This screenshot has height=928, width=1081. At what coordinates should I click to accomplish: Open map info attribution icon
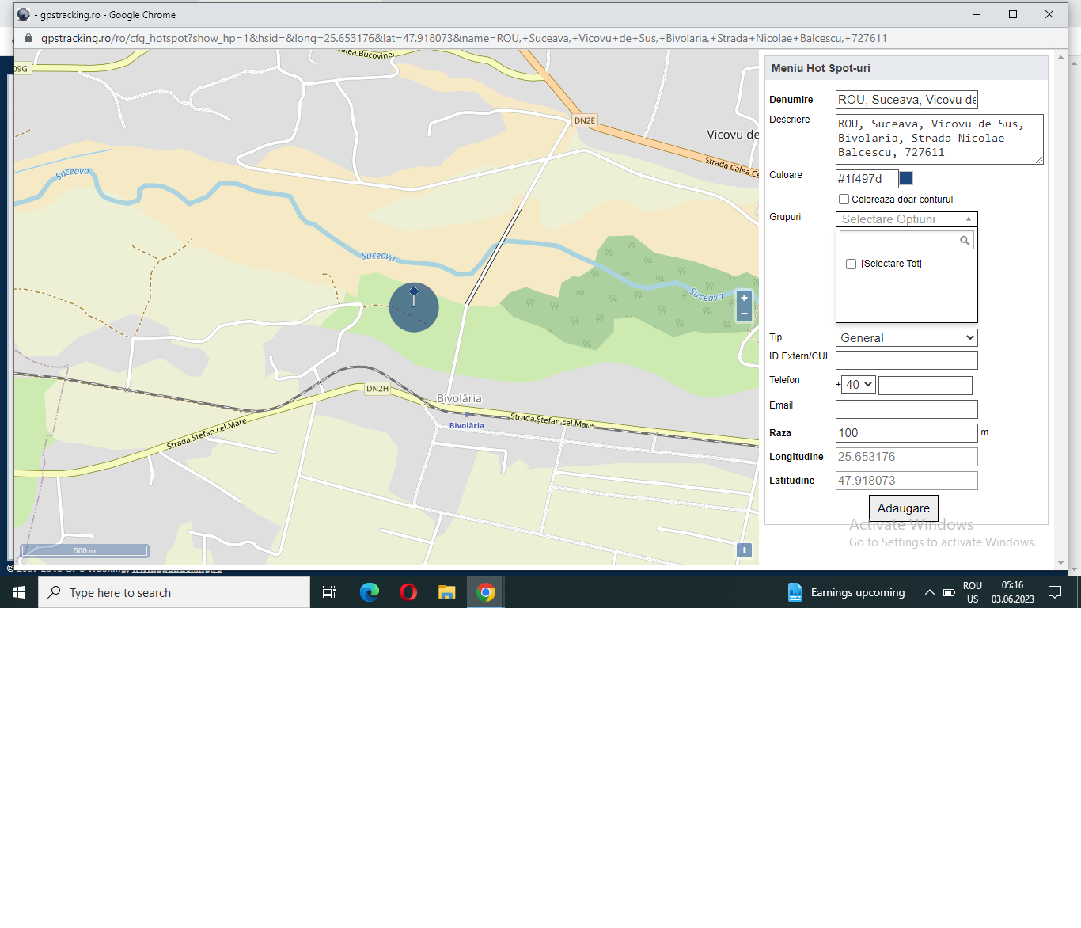coord(744,550)
